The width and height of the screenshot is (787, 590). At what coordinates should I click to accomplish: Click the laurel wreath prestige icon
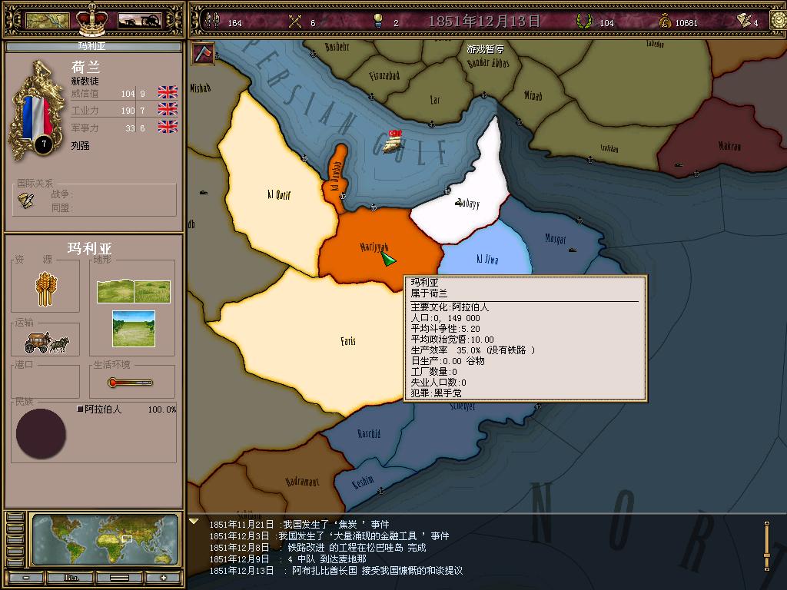pyautogui.click(x=583, y=21)
